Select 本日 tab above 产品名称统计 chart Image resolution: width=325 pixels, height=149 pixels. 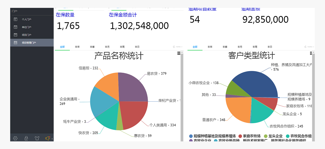[137, 47]
